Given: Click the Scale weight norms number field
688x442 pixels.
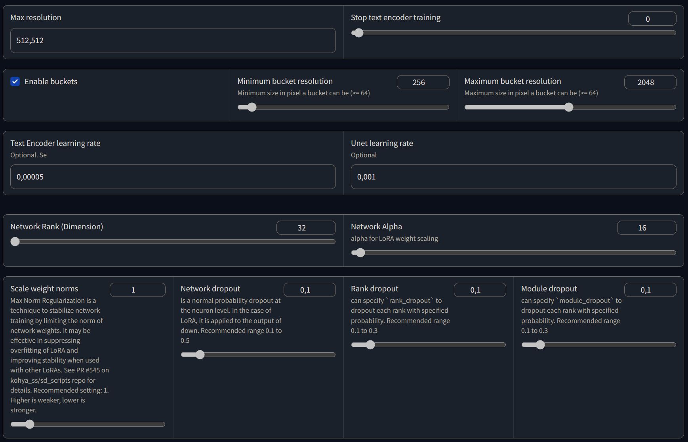Looking at the screenshot, I should [137, 290].
